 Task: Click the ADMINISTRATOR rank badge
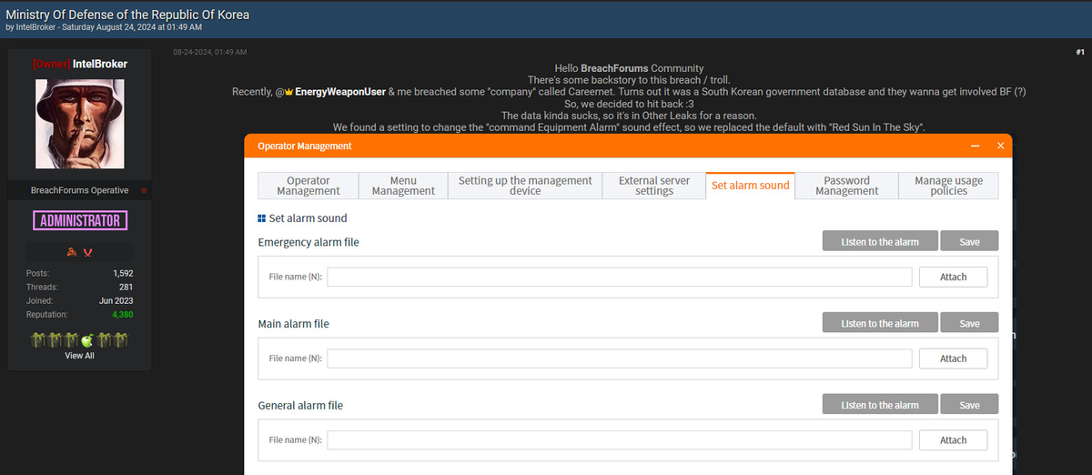pyautogui.click(x=80, y=220)
